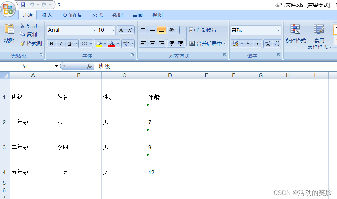Click the wén phonetic guide icon

point(126,44)
